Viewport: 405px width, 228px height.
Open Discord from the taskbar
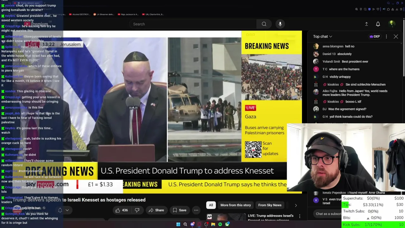pyautogui.click(x=192, y=225)
